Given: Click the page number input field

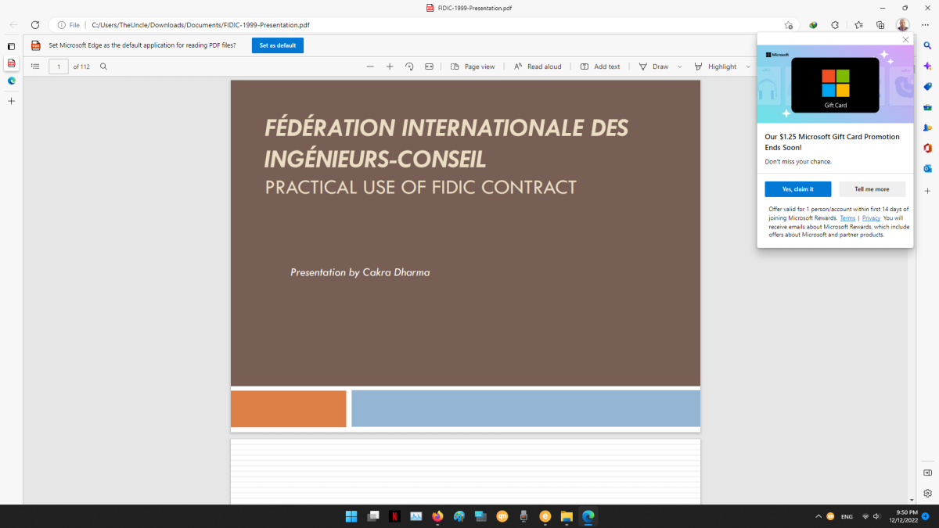Looking at the screenshot, I should [59, 66].
